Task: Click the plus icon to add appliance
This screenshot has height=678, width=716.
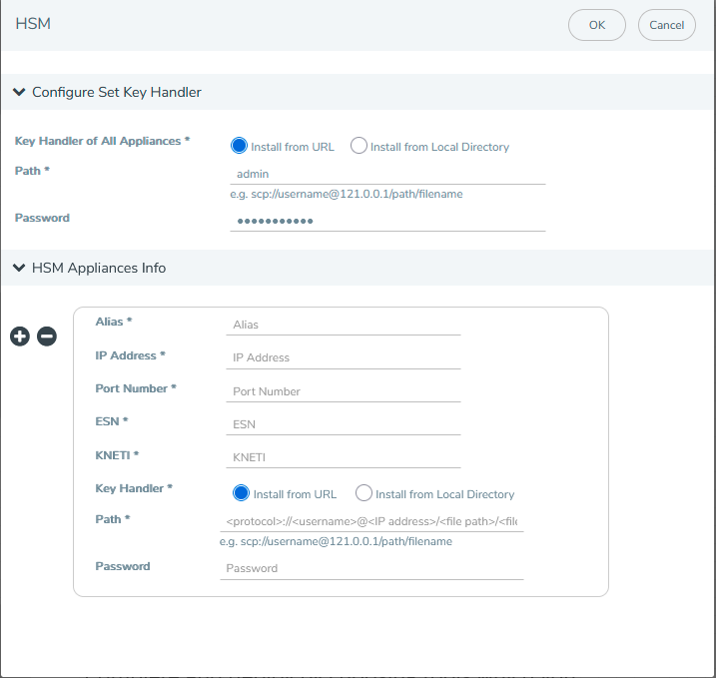Action: (x=20, y=337)
